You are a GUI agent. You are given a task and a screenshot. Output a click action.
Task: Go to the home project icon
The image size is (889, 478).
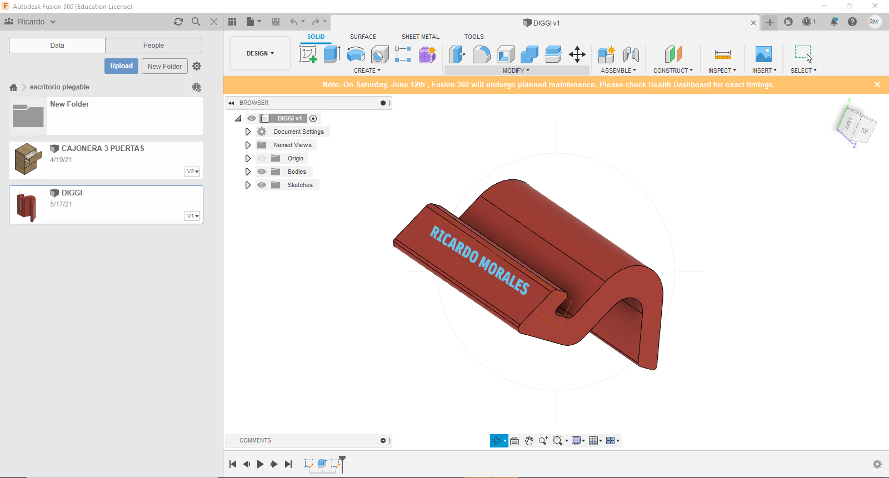click(x=13, y=87)
